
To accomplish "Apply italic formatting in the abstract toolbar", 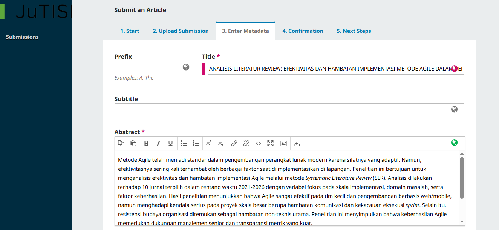I will (x=158, y=143).
